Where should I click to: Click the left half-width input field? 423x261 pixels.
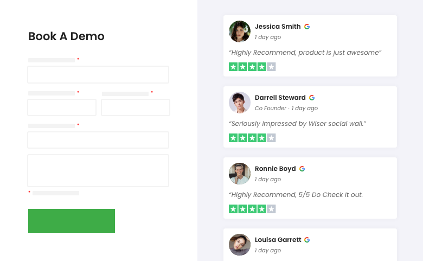[x=62, y=107]
